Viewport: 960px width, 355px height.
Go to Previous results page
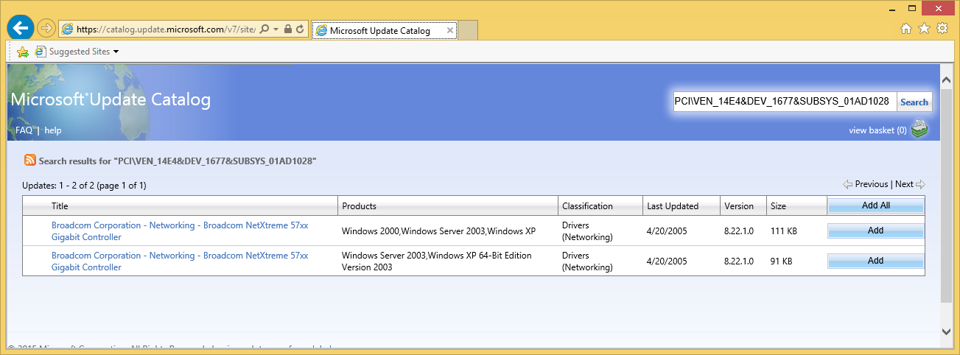[866, 184]
